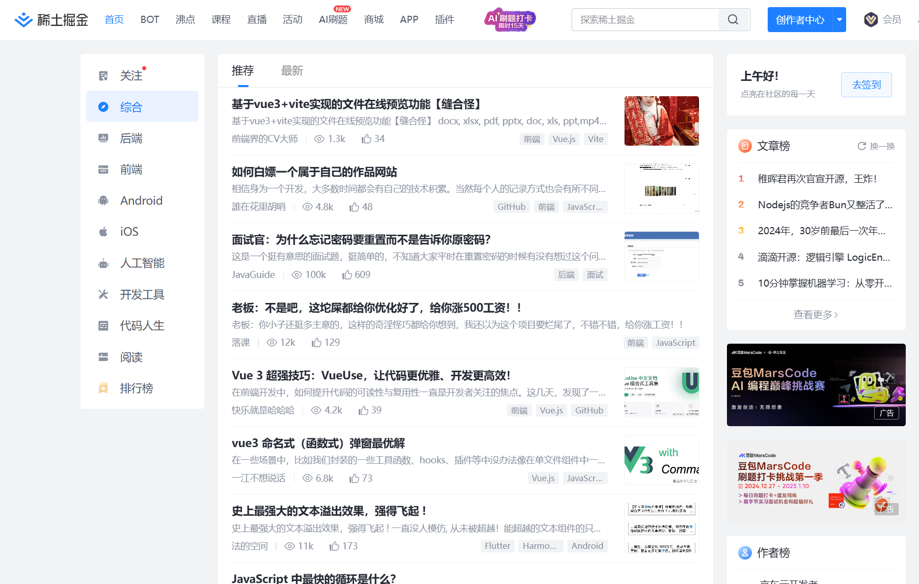Click the 综合 compass icon
The image size is (919, 584).
pyautogui.click(x=103, y=107)
